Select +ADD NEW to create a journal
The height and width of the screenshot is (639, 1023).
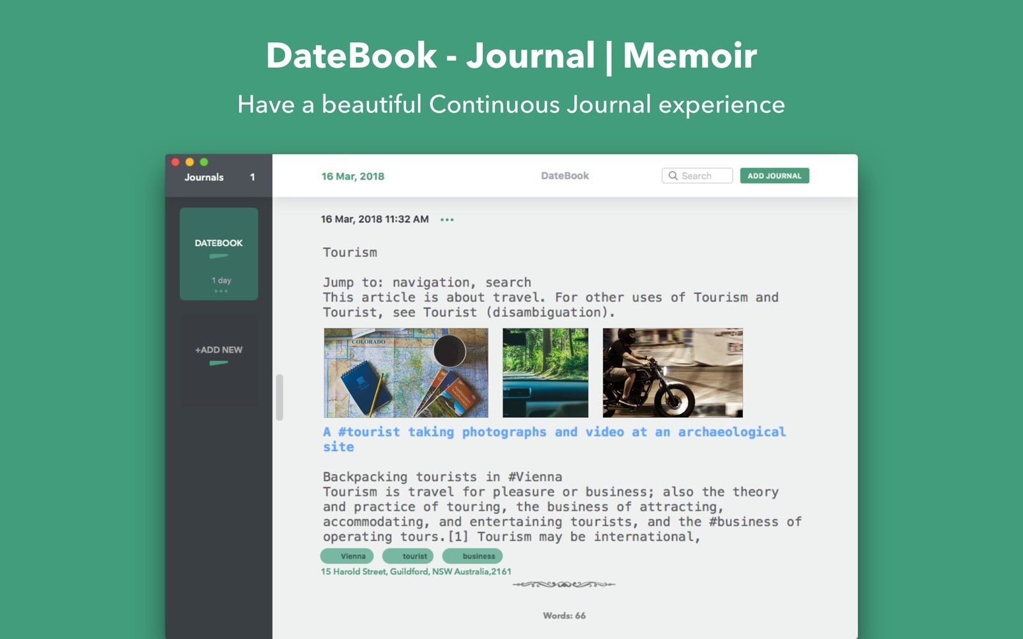pos(219,350)
